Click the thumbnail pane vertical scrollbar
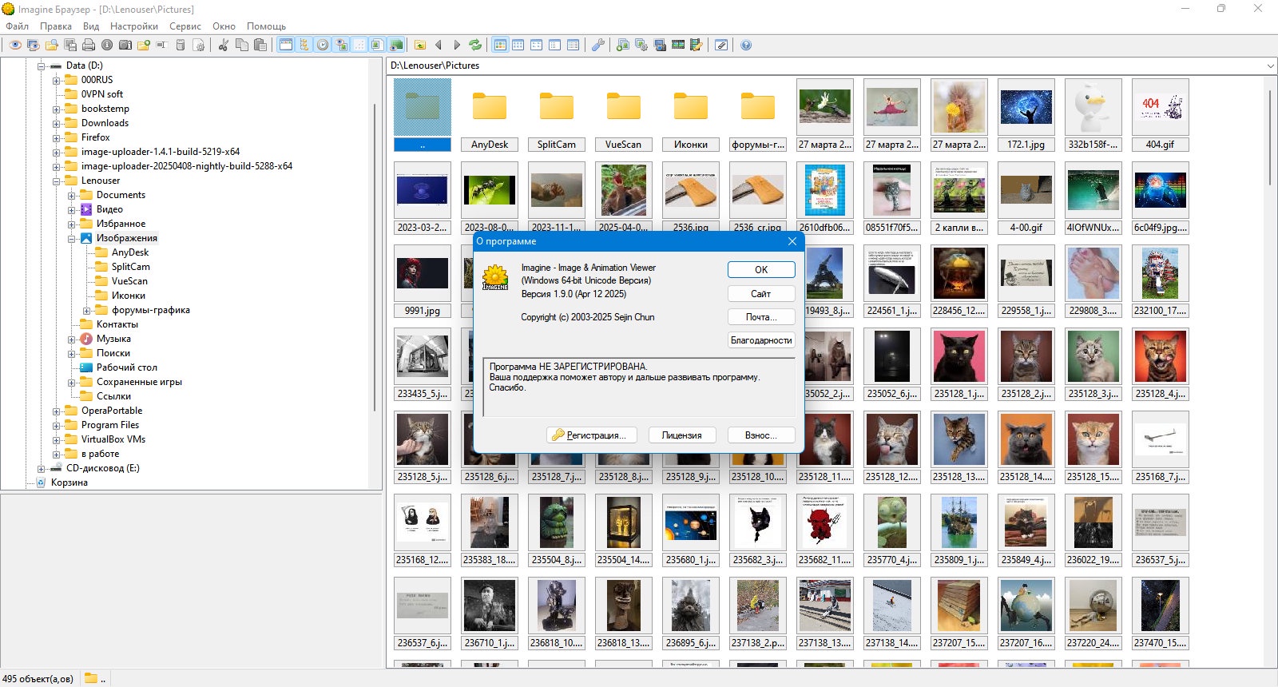Viewport: 1278px width, 687px height. (1269, 136)
